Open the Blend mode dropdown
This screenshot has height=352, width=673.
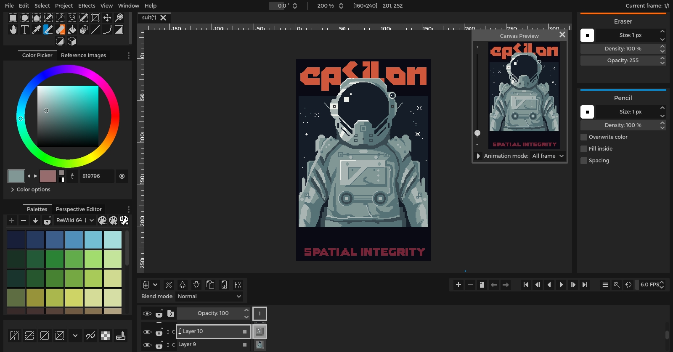click(x=209, y=296)
